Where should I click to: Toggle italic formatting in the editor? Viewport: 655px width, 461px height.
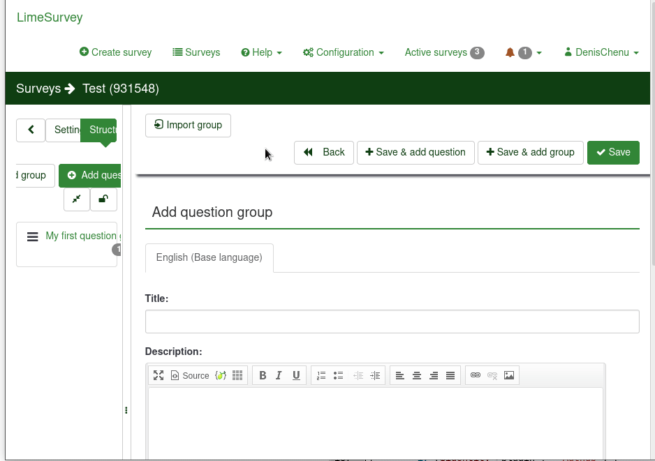pos(279,375)
